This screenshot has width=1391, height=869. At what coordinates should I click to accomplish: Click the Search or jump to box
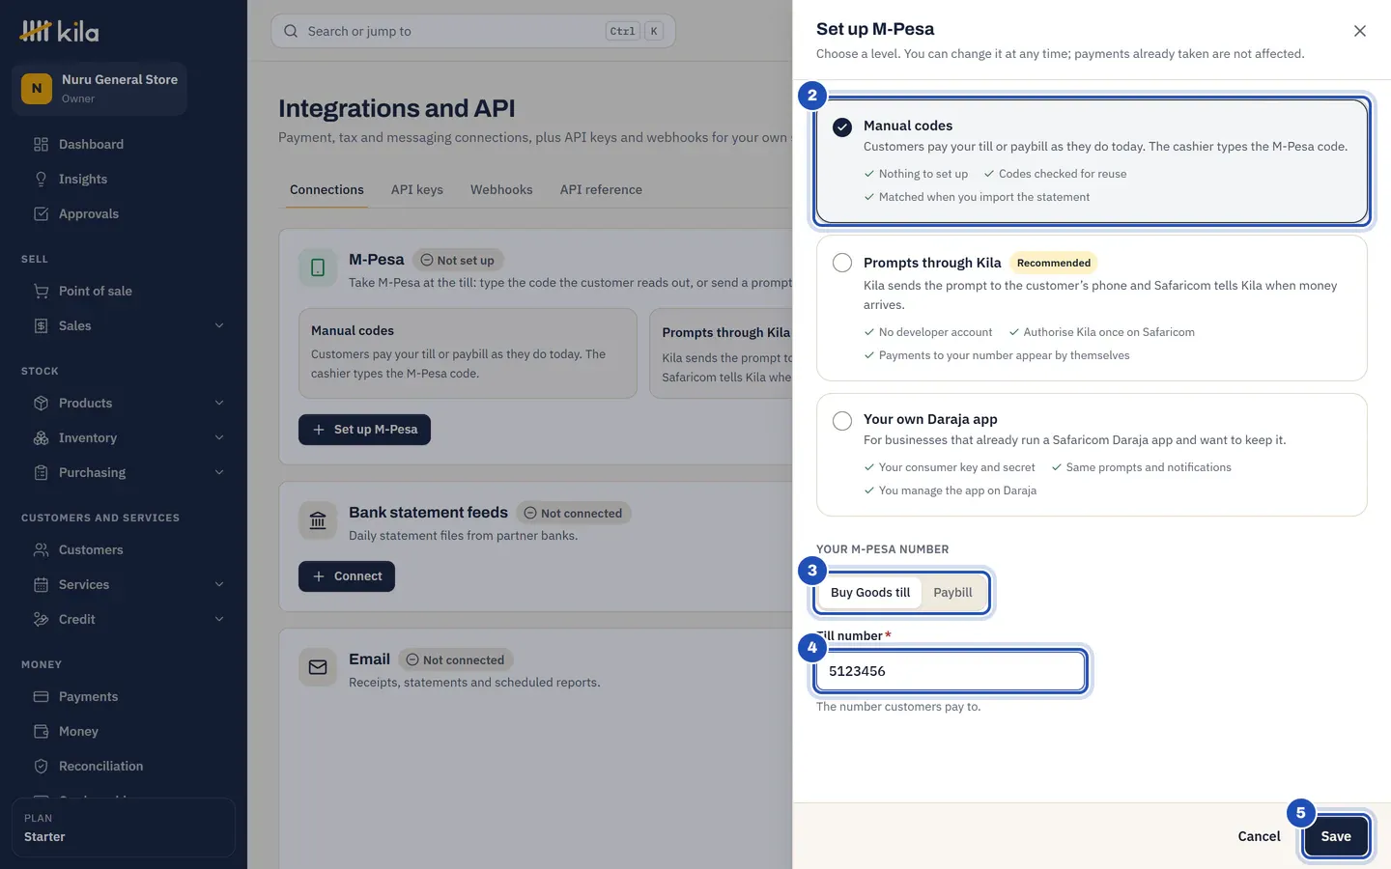point(473,32)
